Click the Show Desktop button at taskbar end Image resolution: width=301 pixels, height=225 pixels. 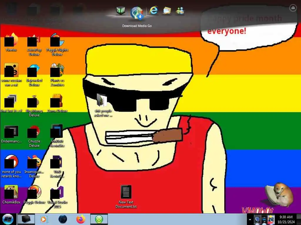pyautogui.click(x=299, y=219)
